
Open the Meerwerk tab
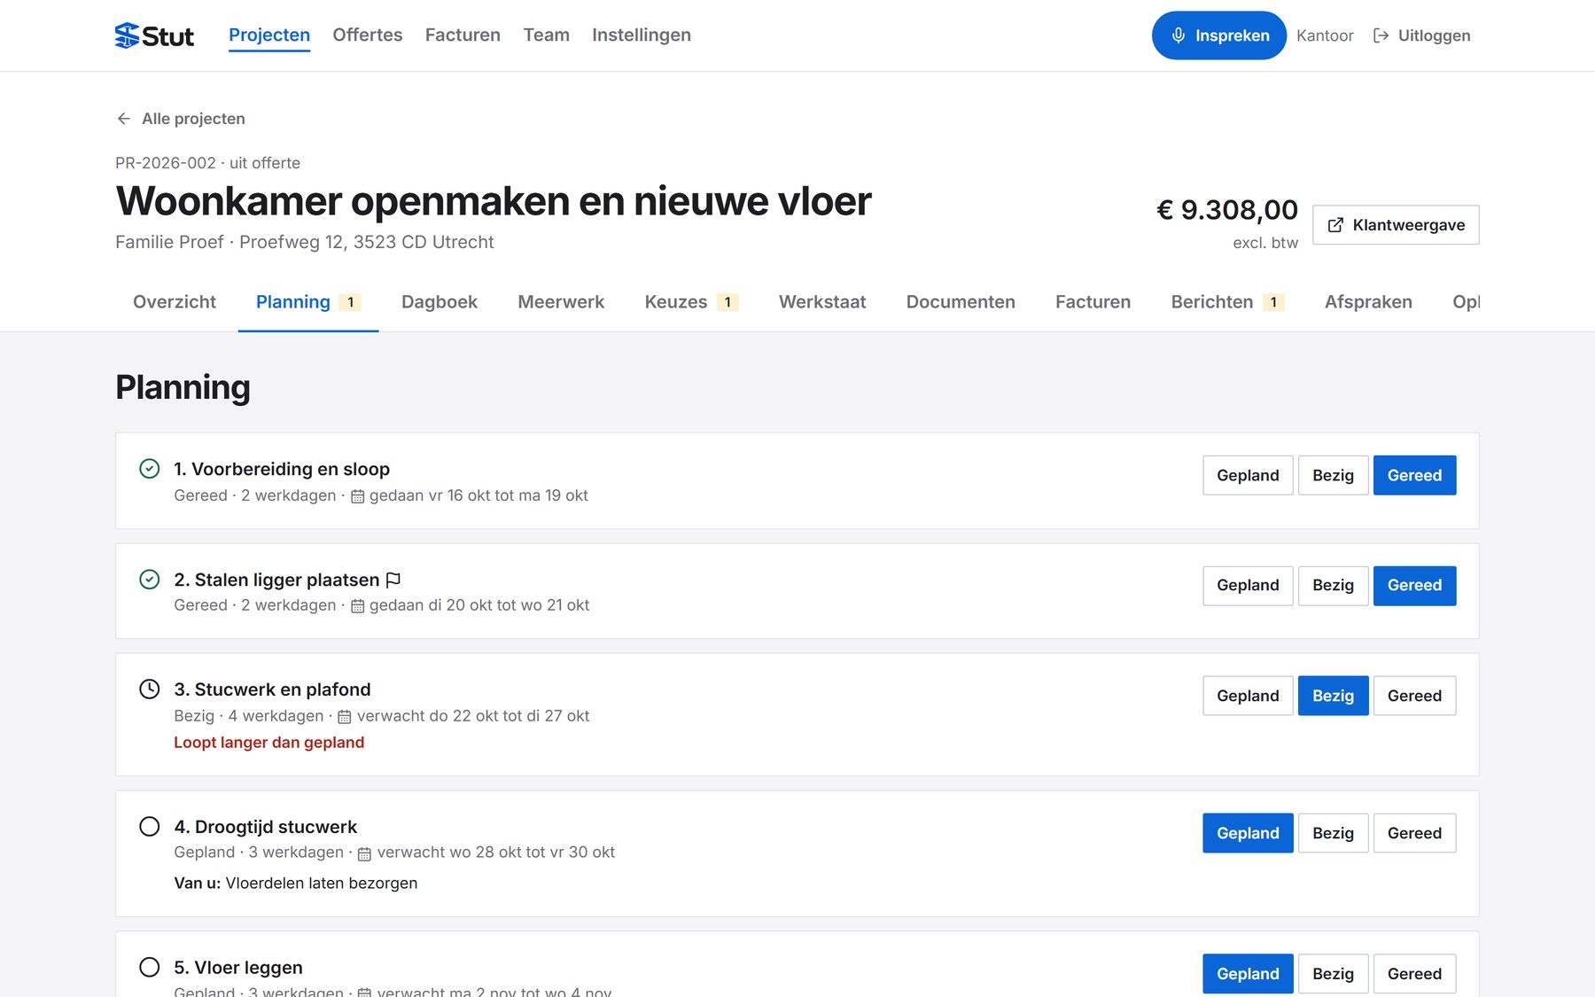561,302
